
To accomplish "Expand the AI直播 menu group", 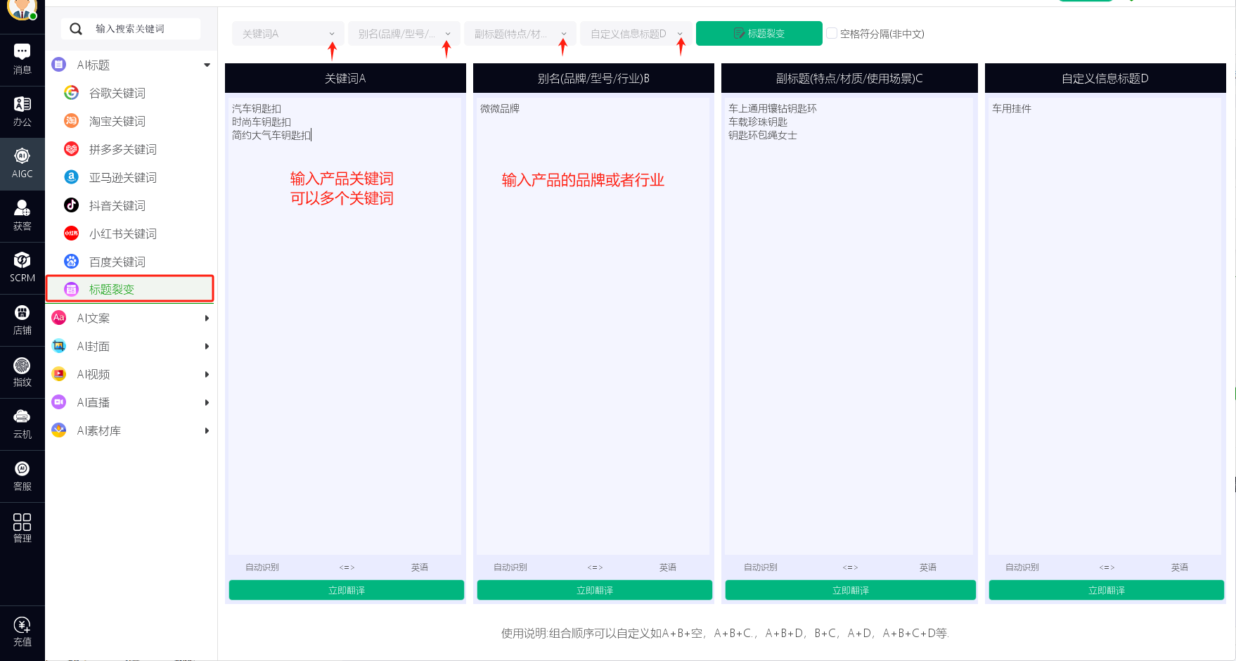I will coord(207,402).
